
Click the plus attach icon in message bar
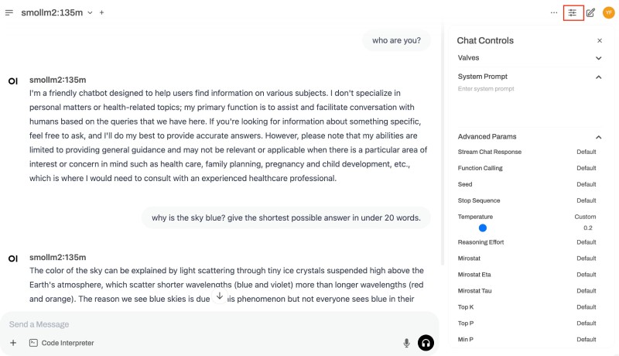point(13,343)
